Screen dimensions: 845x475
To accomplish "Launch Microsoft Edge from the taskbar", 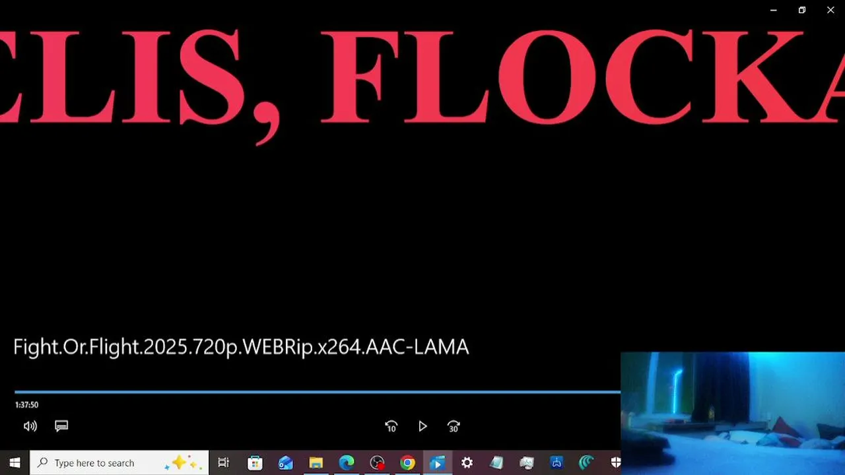I will pyautogui.click(x=347, y=463).
